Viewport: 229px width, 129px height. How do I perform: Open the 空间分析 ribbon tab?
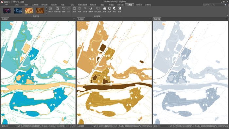(x=44, y=5)
